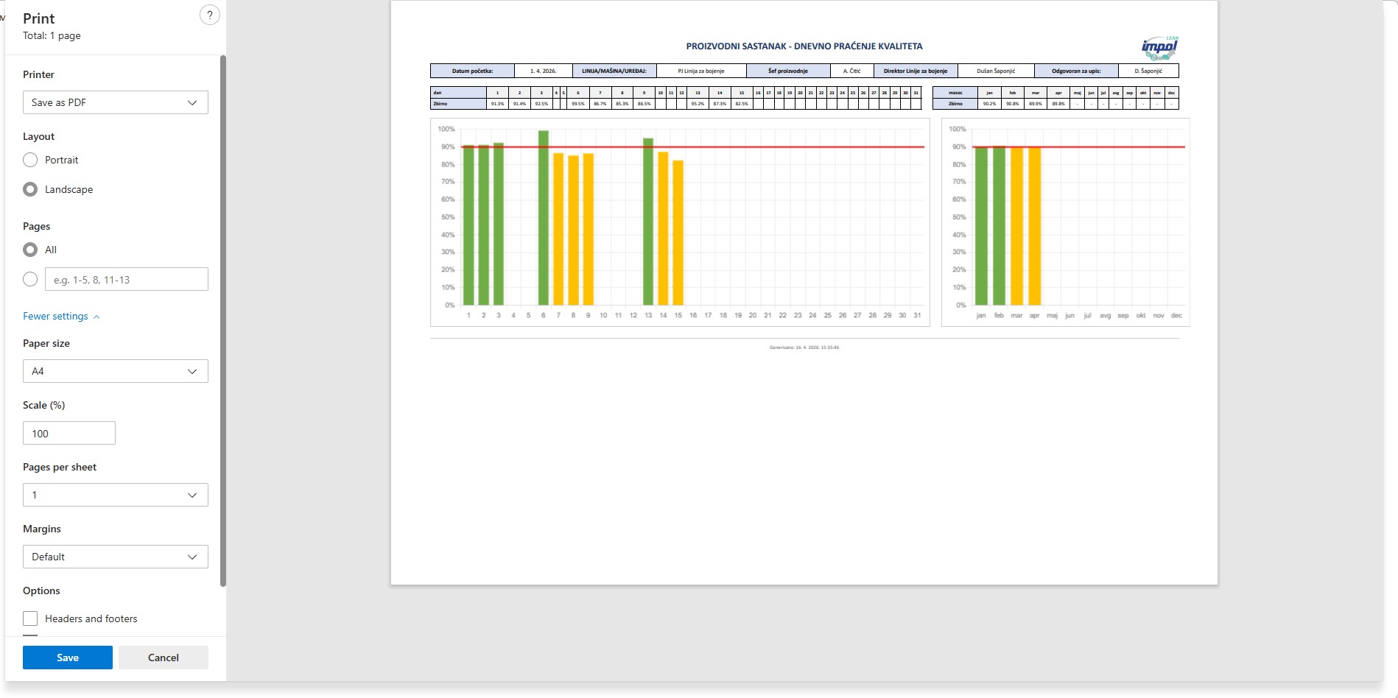The width and height of the screenshot is (1398, 698).
Task: Click the 'PJ Linija za bojenje' cell
Action: (701, 71)
